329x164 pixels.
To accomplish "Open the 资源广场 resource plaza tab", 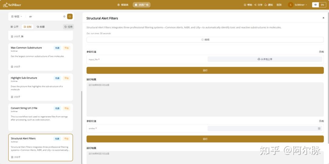I will [141, 5].
